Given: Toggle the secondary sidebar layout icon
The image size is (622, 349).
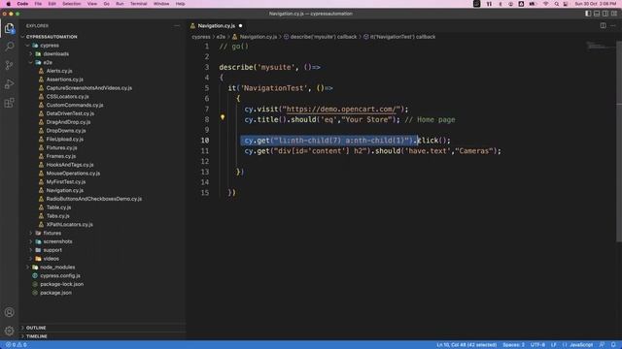Looking at the screenshot, I should pyautogui.click(x=605, y=14).
